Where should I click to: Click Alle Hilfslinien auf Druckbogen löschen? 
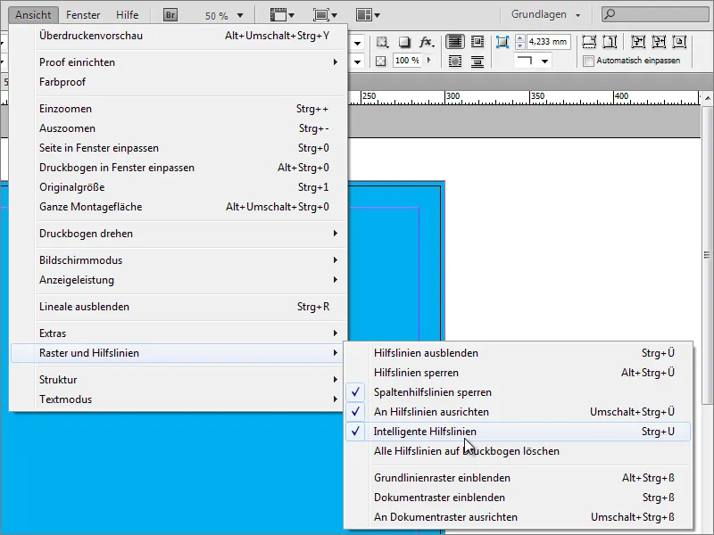point(518,451)
